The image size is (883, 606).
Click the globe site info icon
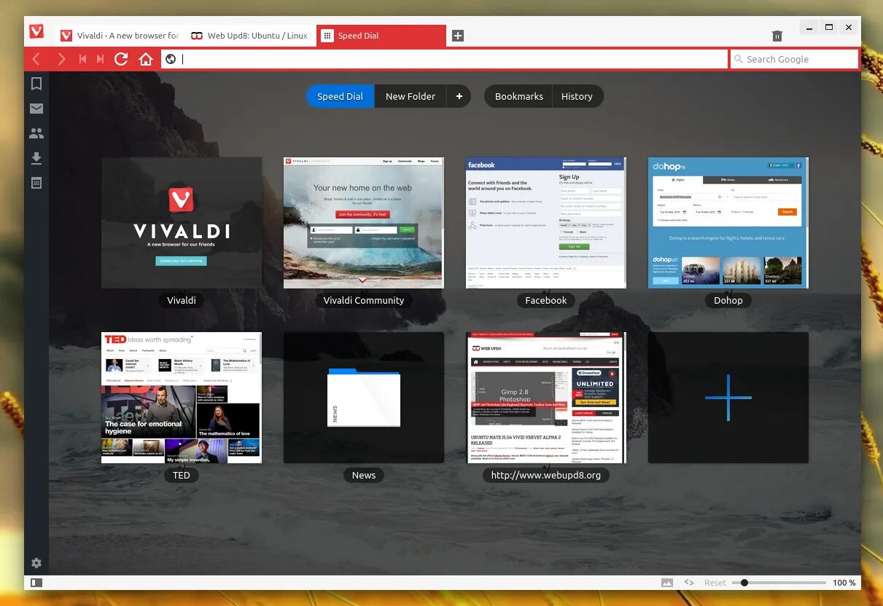(171, 59)
